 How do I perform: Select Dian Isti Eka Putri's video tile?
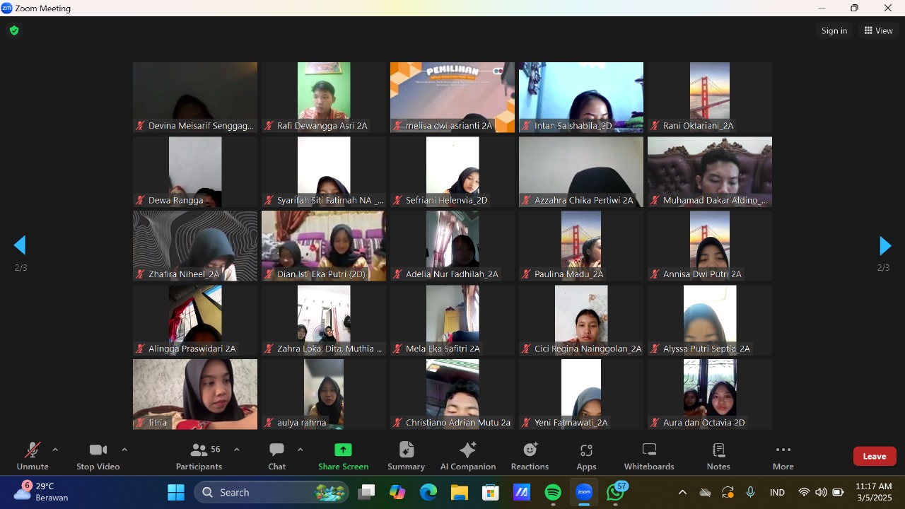click(324, 245)
